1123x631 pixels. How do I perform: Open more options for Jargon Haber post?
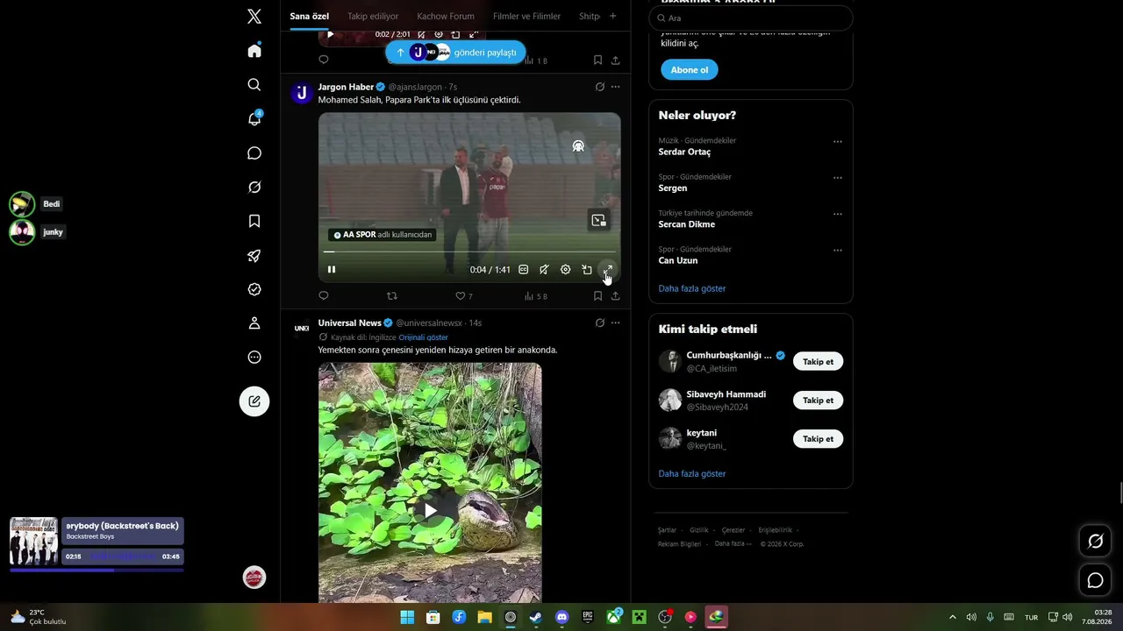point(615,87)
